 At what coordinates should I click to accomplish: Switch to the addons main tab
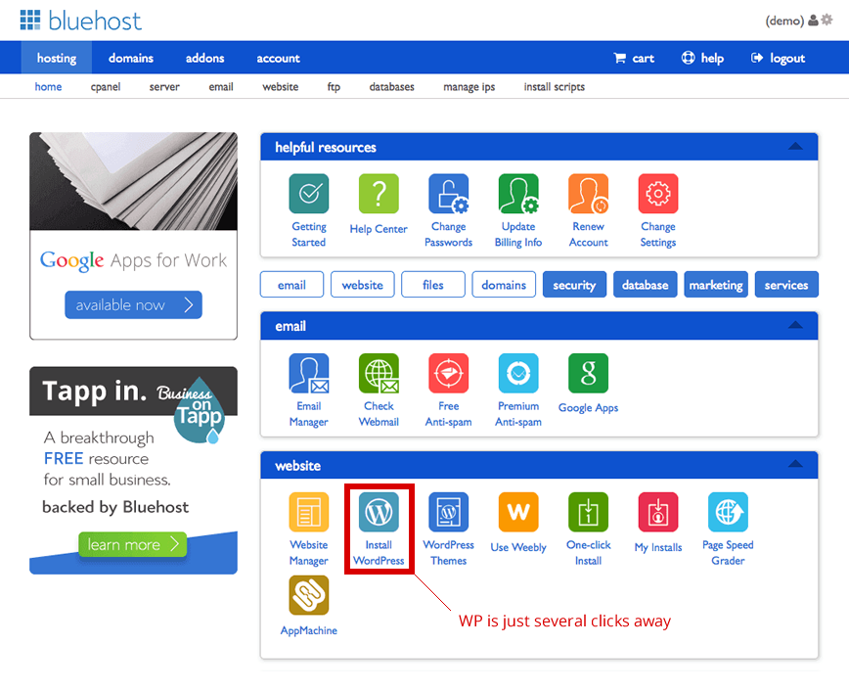(204, 58)
